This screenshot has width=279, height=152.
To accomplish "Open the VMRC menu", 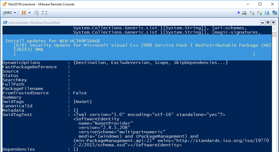I will [x=9, y=13].
